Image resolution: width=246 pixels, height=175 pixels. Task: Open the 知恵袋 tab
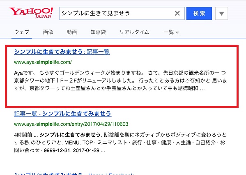[x=98, y=32]
